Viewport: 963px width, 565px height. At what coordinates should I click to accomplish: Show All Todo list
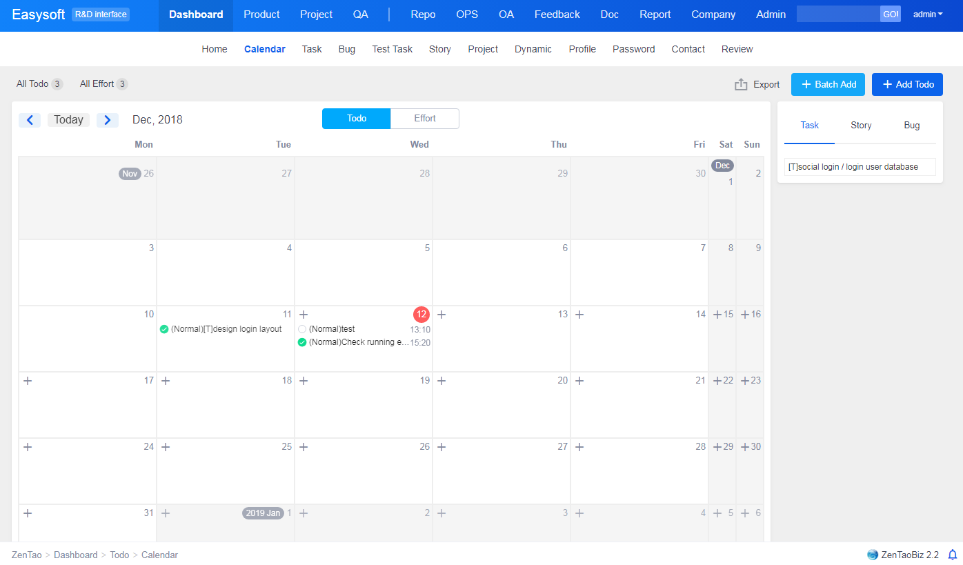(39, 84)
